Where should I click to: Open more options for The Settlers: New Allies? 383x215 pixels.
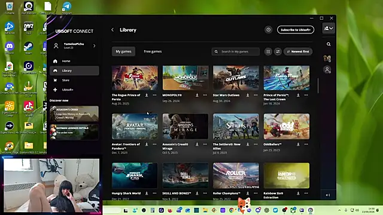tap(256, 145)
